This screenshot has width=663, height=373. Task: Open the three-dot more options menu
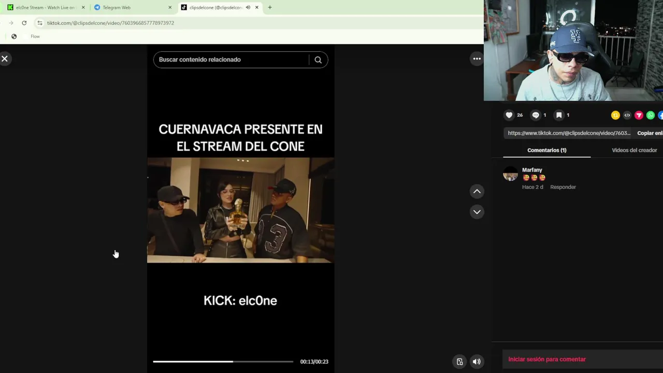click(477, 59)
